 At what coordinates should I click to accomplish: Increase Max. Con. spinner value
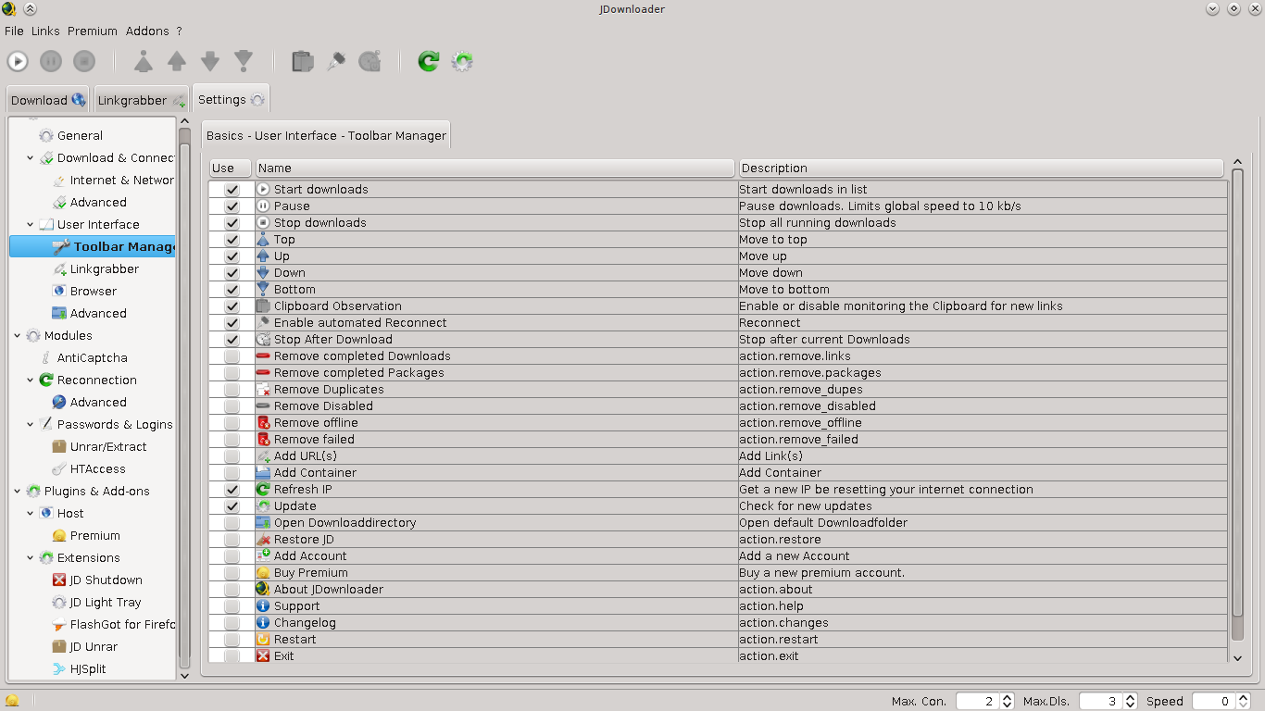tap(1008, 697)
